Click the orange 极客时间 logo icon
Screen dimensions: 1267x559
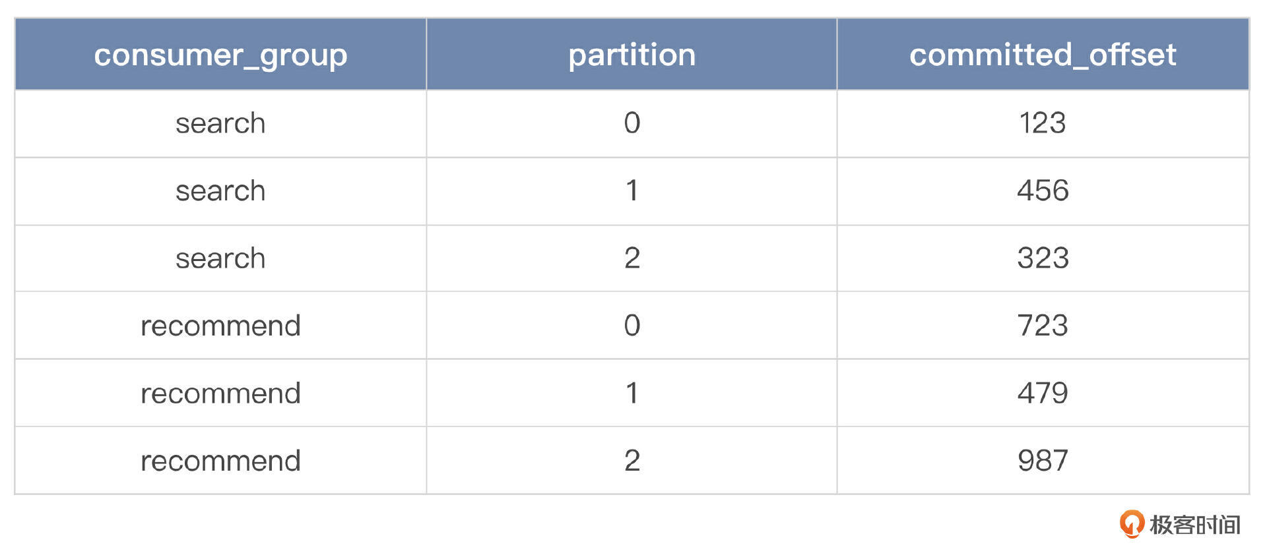click(x=1132, y=524)
